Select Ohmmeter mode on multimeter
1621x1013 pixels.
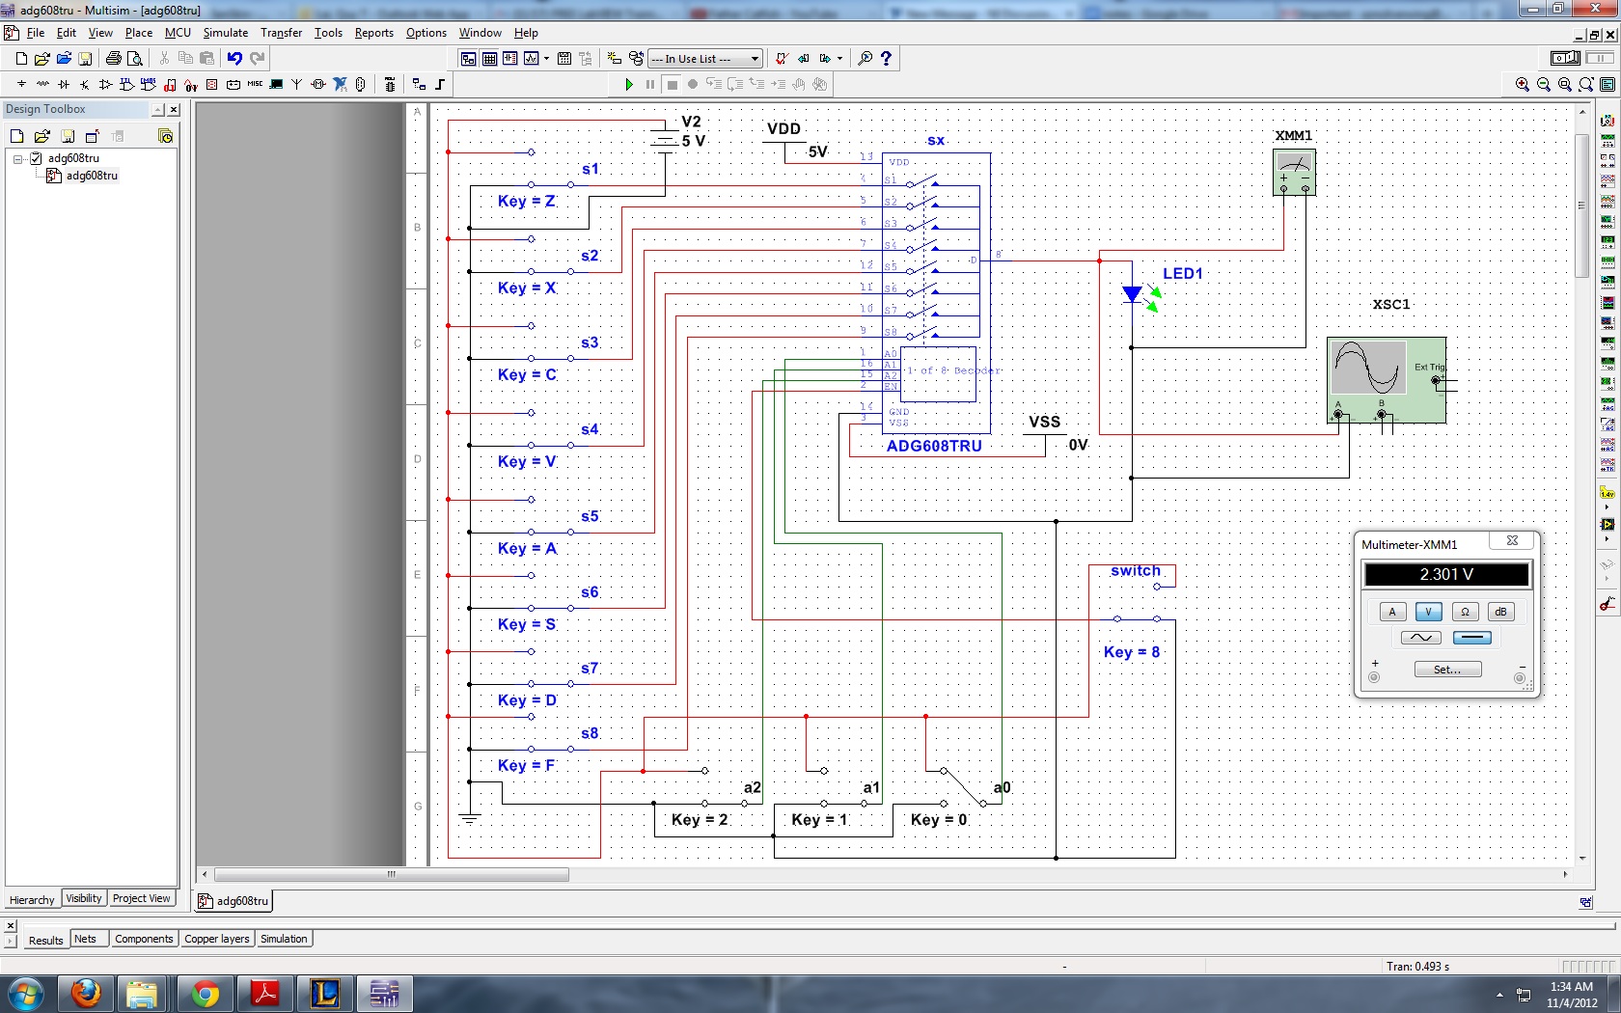[x=1465, y=612]
